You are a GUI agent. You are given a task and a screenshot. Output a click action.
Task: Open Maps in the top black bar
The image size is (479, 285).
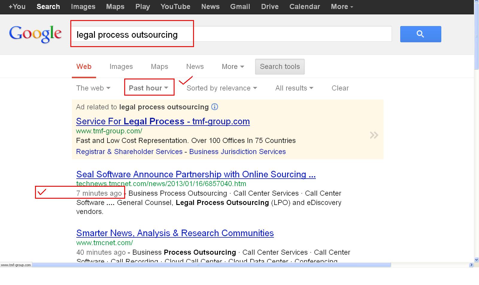(x=115, y=7)
